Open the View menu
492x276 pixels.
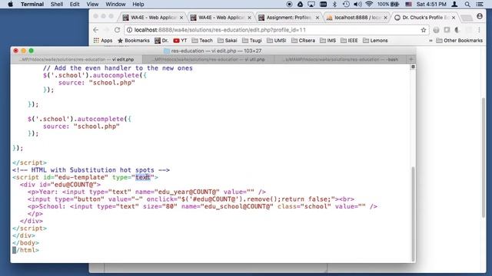pyautogui.click(x=92, y=4)
